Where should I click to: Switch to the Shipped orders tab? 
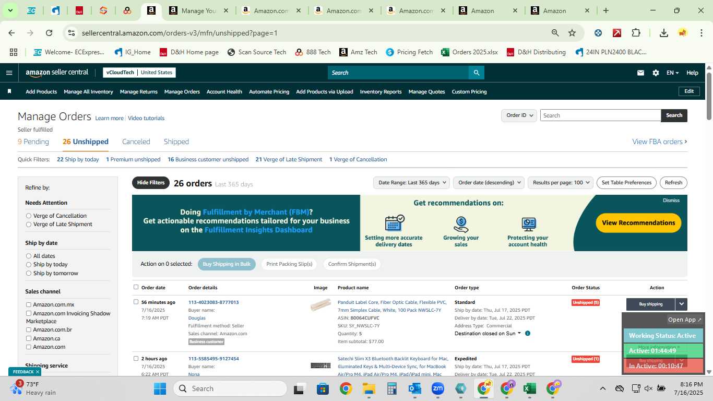point(176,141)
